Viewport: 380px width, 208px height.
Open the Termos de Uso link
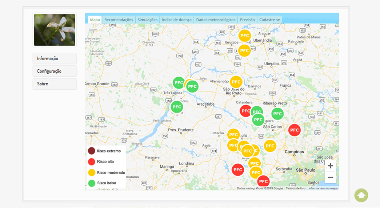pyautogui.click(x=295, y=188)
